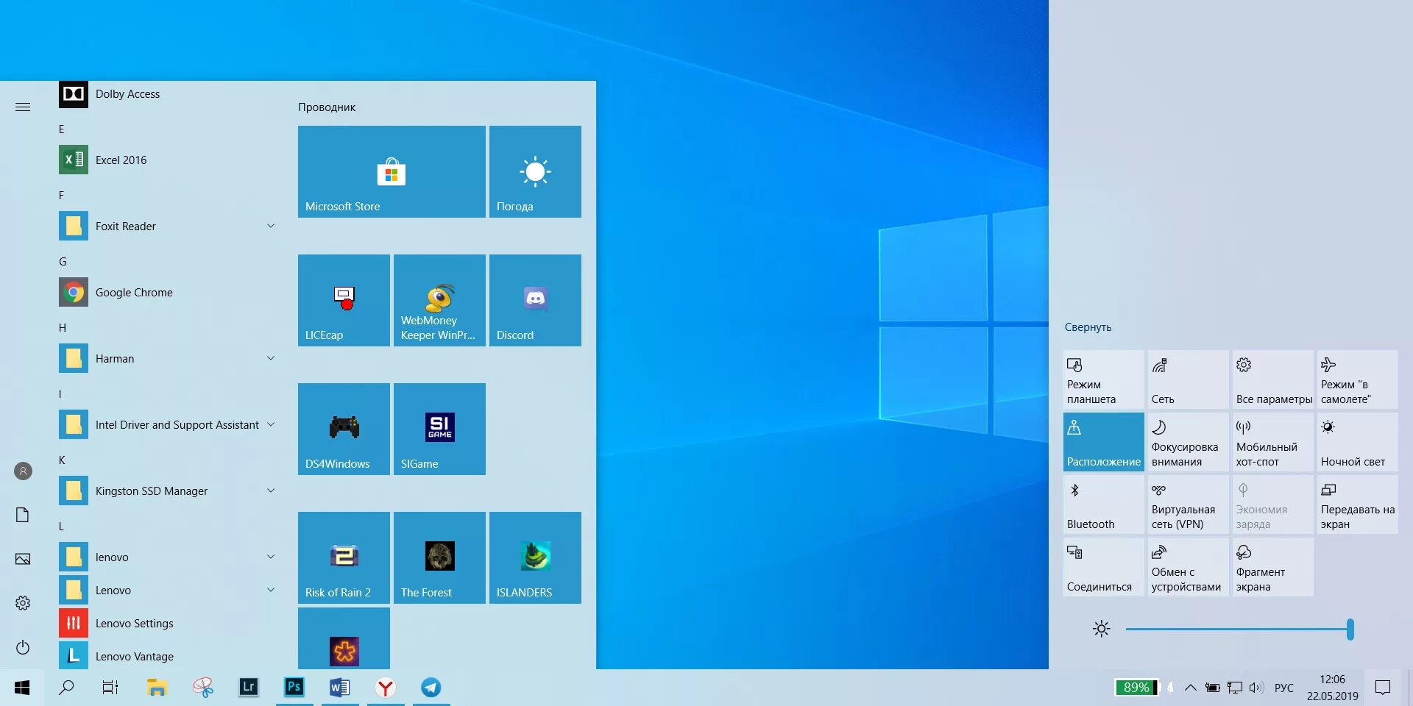Screen dimensions: 1413x706
Task: Expand Intel Driver and Support Assistant folder
Action: [x=271, y=424]
